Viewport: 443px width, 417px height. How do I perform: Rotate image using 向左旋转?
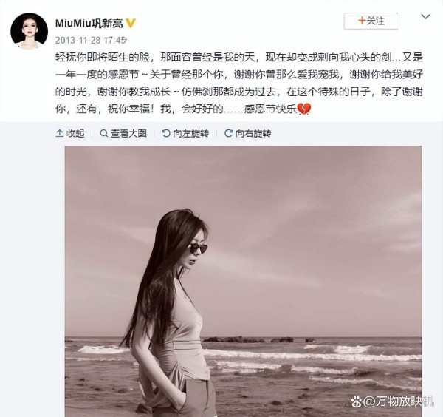point(185,133)
